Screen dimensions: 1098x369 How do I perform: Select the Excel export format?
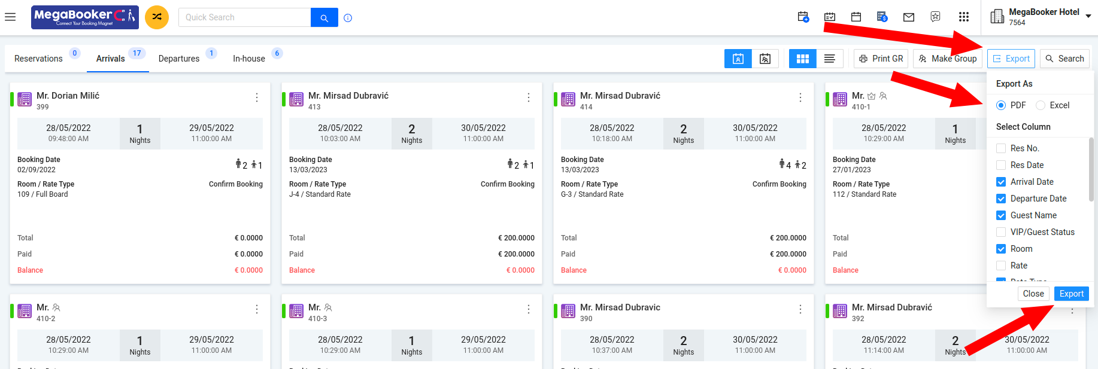1041,105
